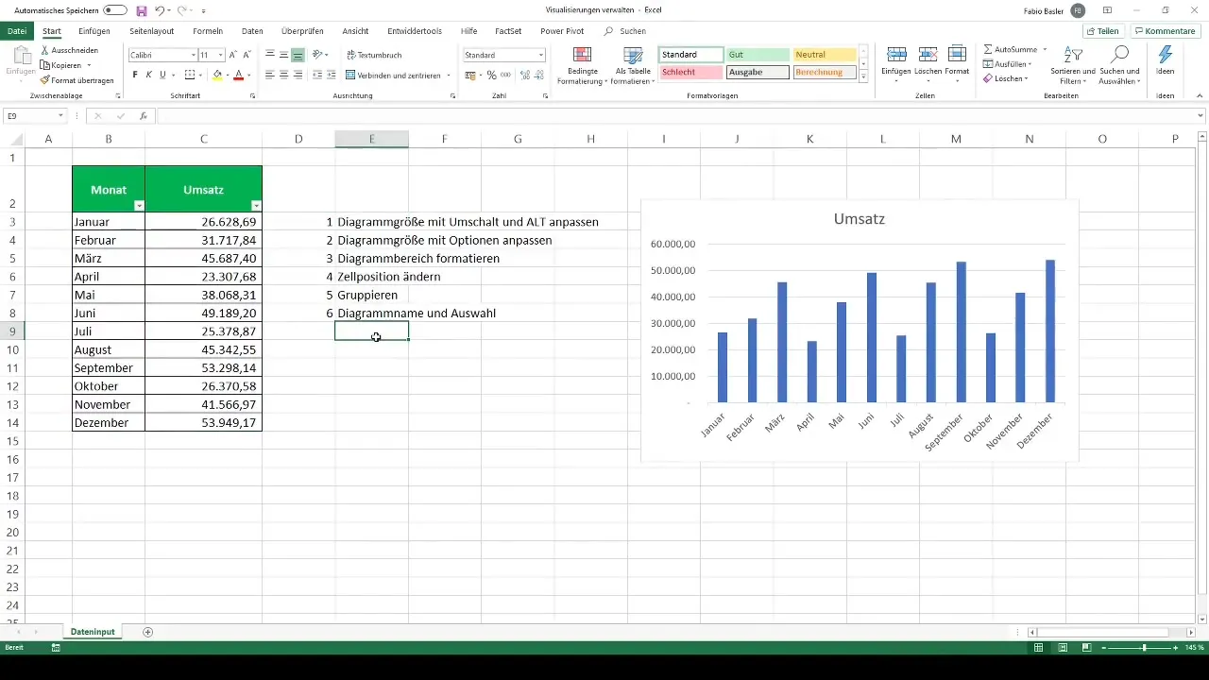Open the accounting number format icon
1209x680 pixels.
click(470, 75)
